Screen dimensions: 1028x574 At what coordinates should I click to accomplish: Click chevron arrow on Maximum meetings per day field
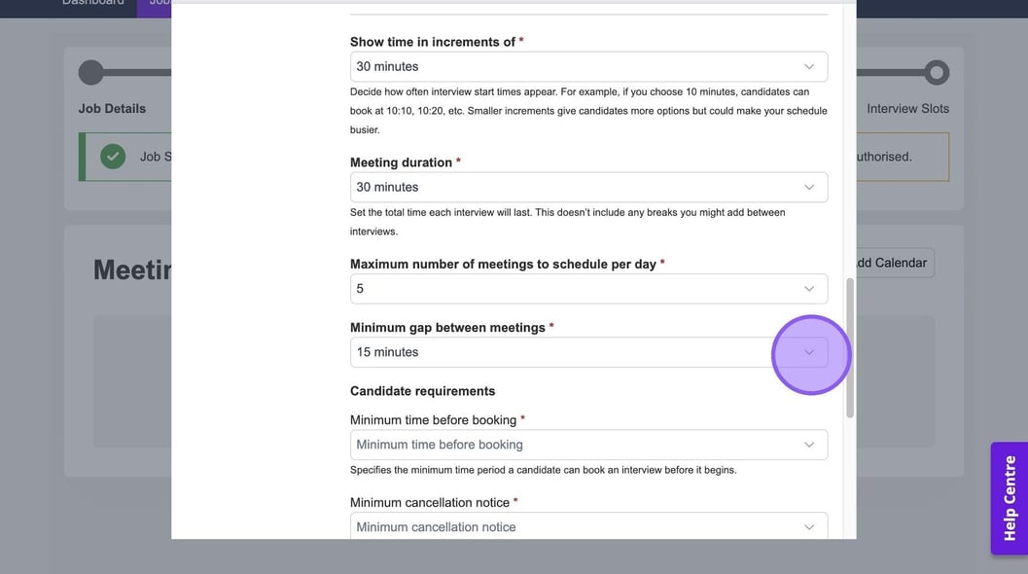point(808,289)
